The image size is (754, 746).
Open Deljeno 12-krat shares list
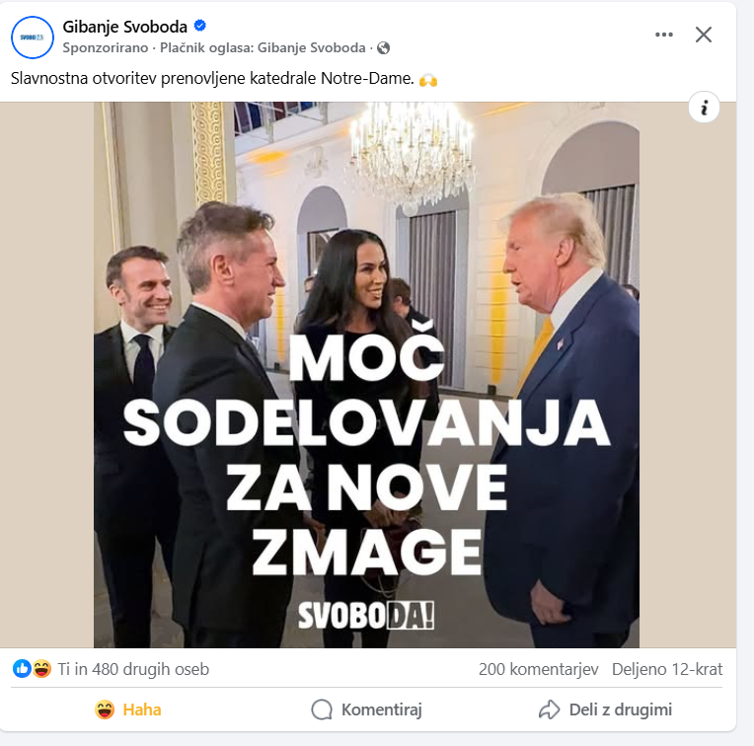click(667, 669)
